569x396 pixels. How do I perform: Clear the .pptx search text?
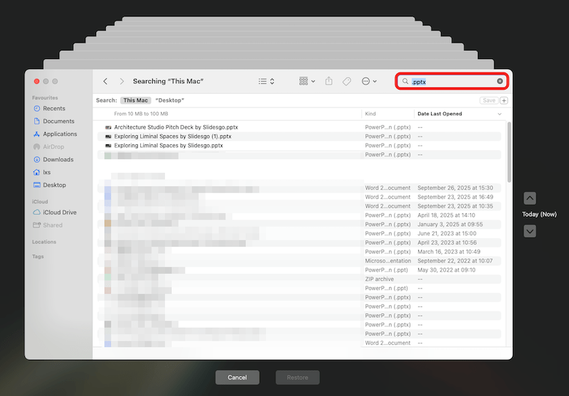(x=499, y=82)
